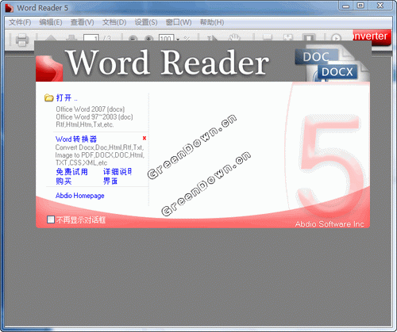Screen dimensions: 397x332
Task: Click the page number input field
Action: pyautogui.click(x=91, y=38)
